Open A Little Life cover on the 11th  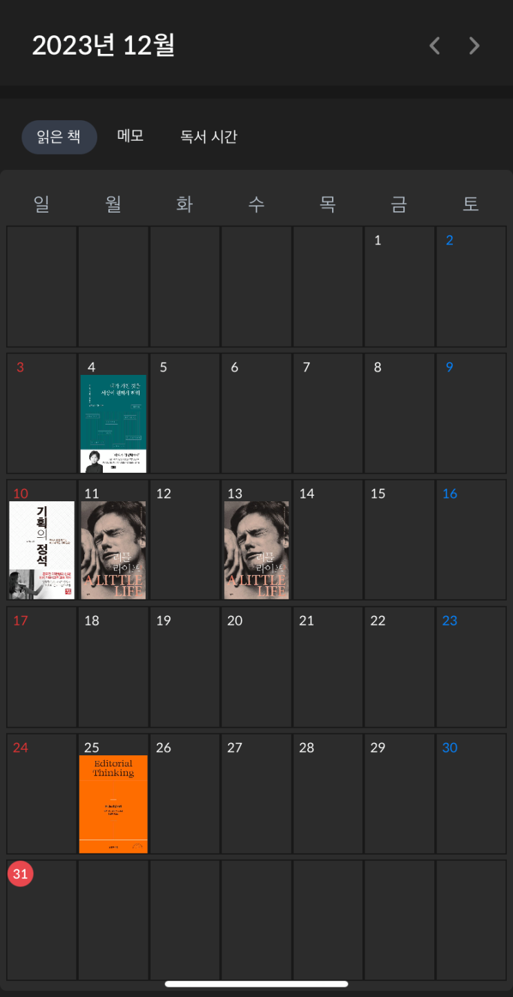point(113,550)
